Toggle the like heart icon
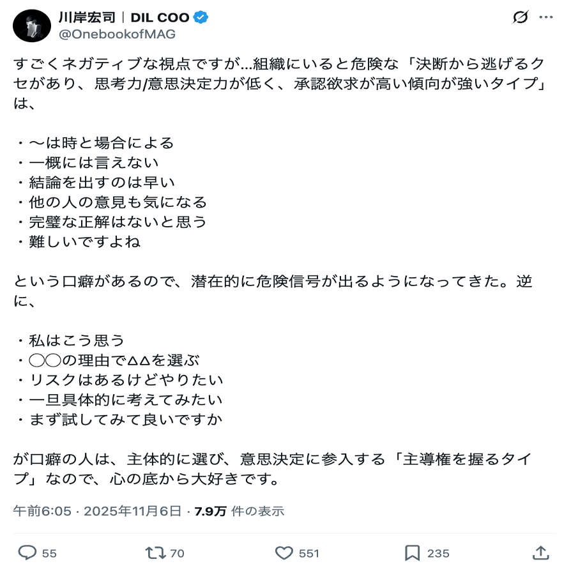This screenshot has width=571, height=571. [x=284, y=552]
